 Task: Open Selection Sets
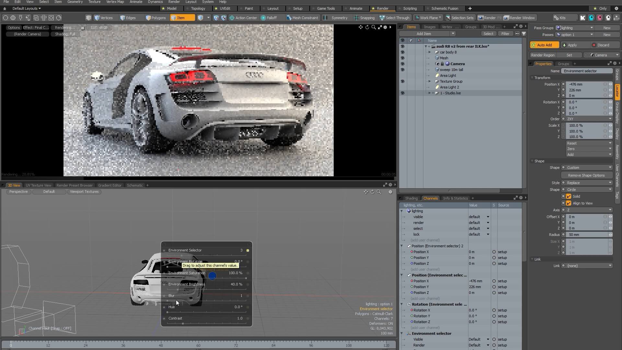tap(459, 18)
